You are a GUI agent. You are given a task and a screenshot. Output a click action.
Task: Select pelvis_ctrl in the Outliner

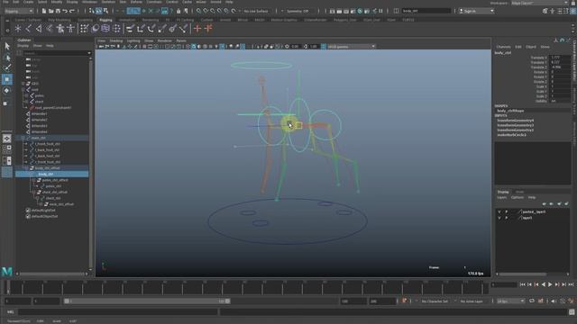pos(54,186)
